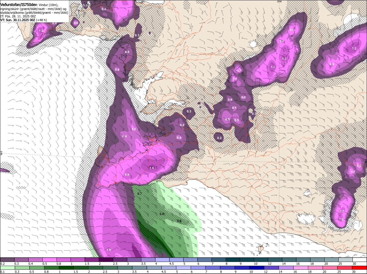Click the lower legend swatch labeled 0.8
The image size is (367, 274).
click(51, 268)
